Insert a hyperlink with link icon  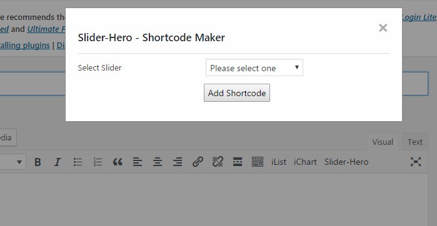[198, 162]
